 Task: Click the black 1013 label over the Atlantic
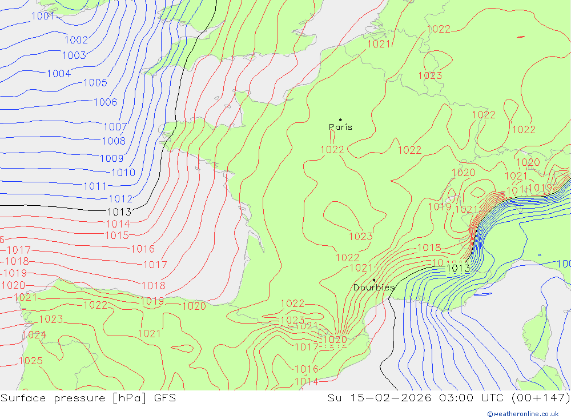[119, 212]
